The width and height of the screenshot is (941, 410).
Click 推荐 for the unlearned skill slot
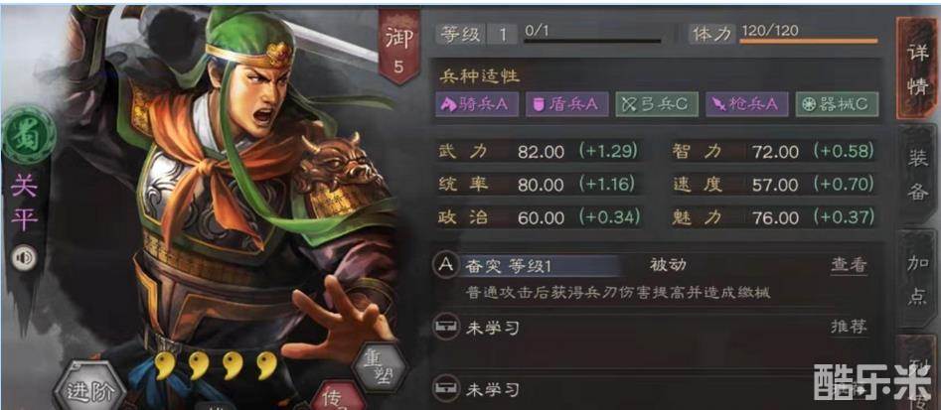click(850, 327)
